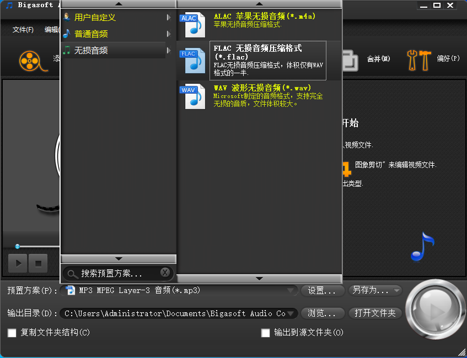This screenshot has width=467, height=358.
Task: Enable the 输出到源文件夹(O) checkbox
Action: pyautogui.click(x=265, y=333)
